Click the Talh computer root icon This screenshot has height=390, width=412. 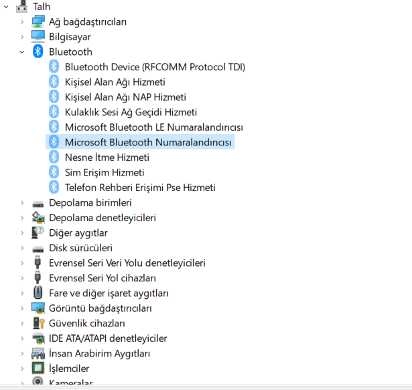[x=21, y=6]
